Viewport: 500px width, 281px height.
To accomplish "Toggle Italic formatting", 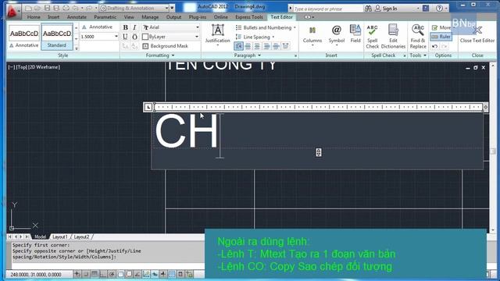I will [134, 27].
